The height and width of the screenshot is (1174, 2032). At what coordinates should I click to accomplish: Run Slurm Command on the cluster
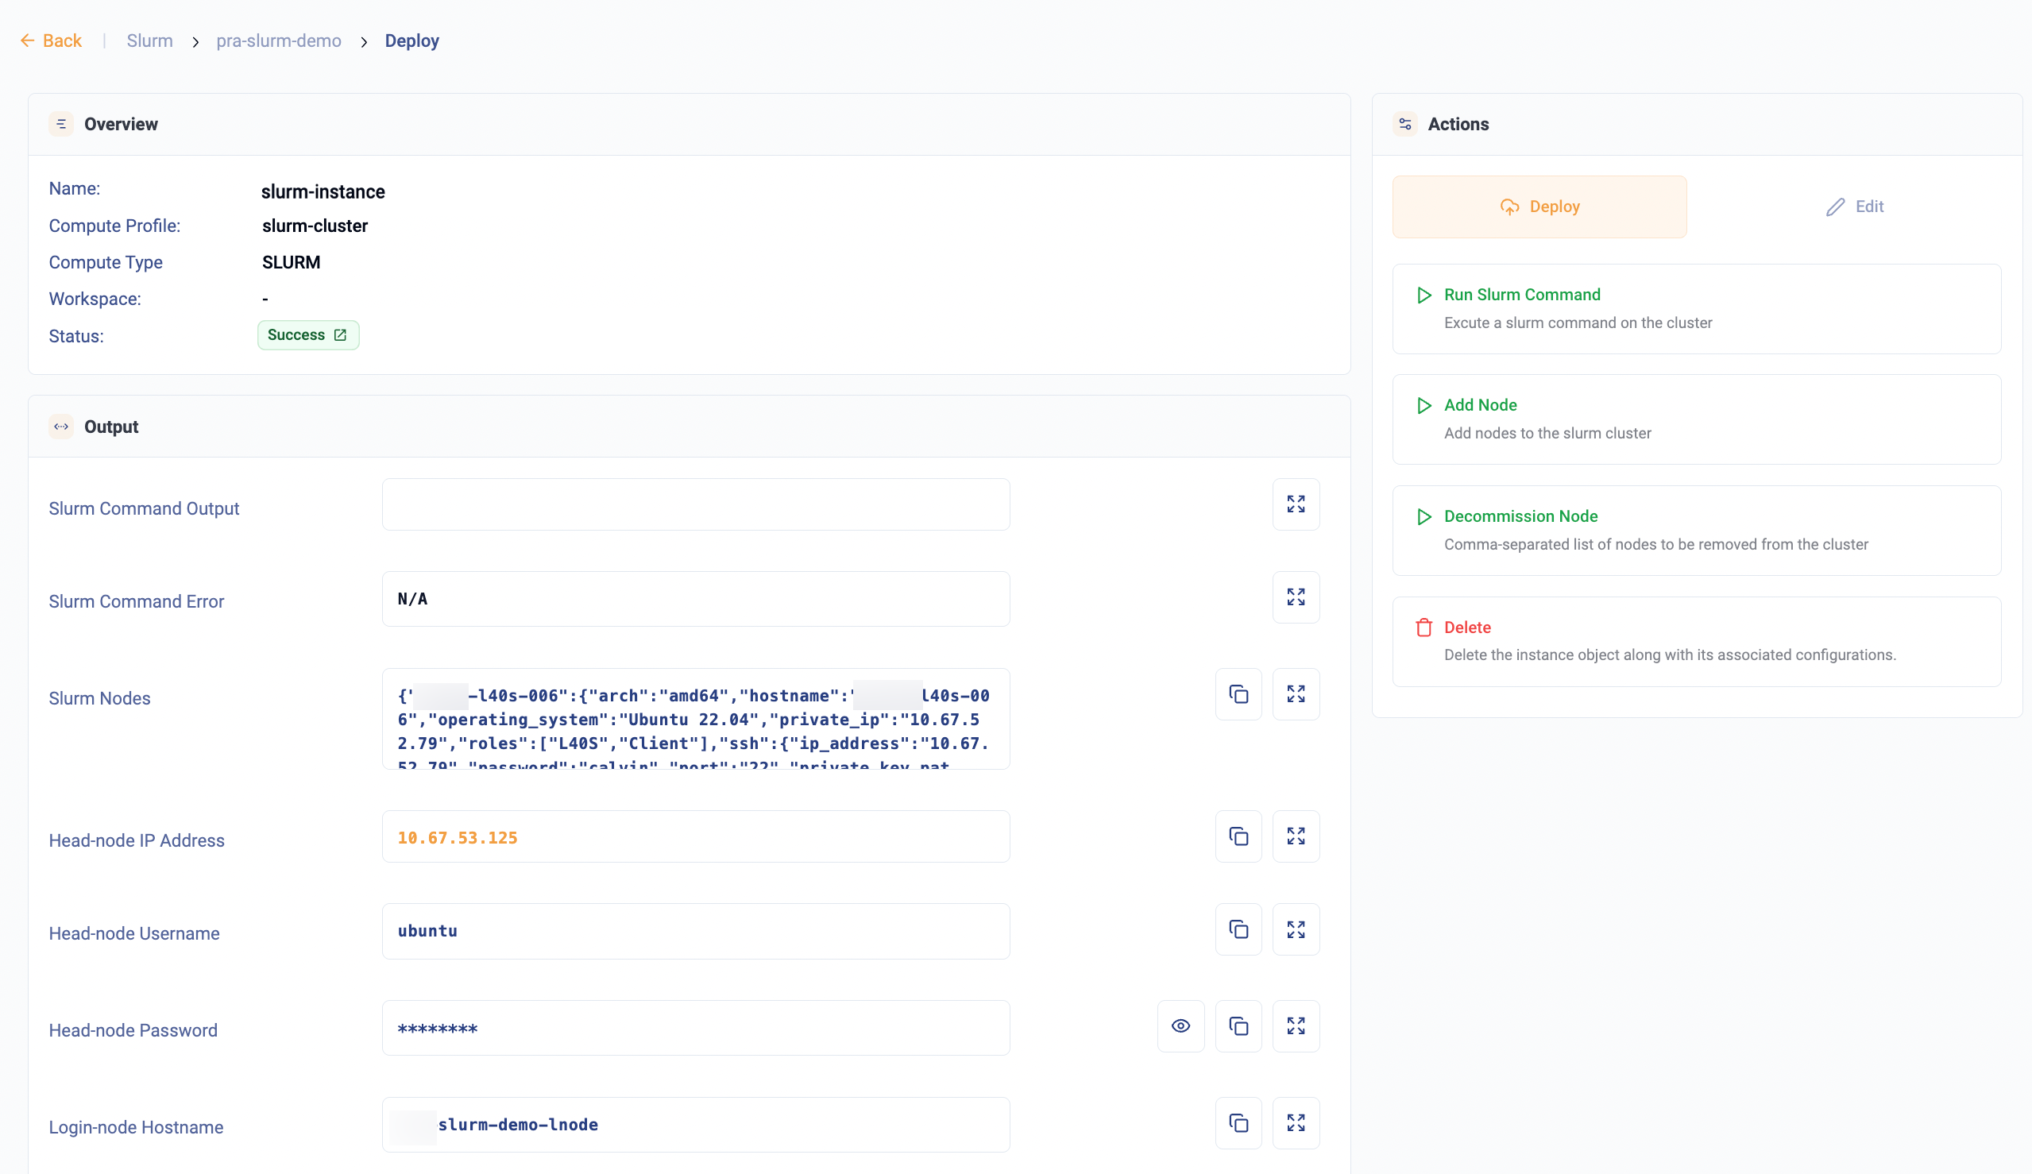click(x=1520, y=295)
